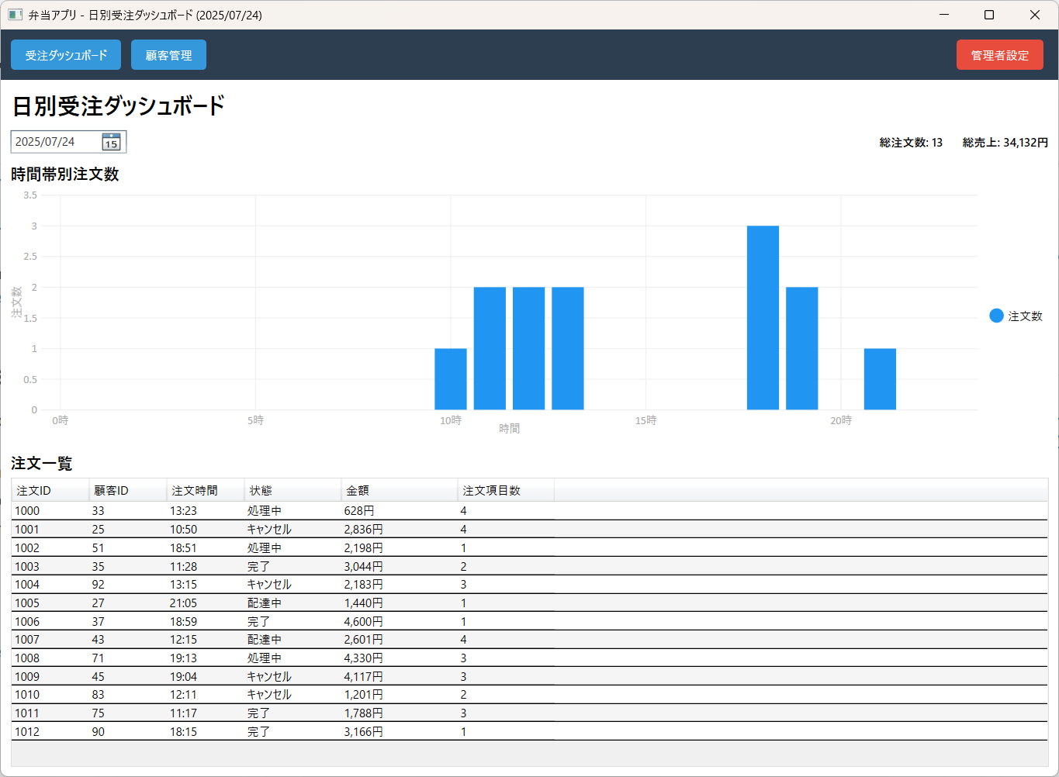Select order 1009 キャンセル row
Viewport: 1059px width, 777px height.
[529, 676]
